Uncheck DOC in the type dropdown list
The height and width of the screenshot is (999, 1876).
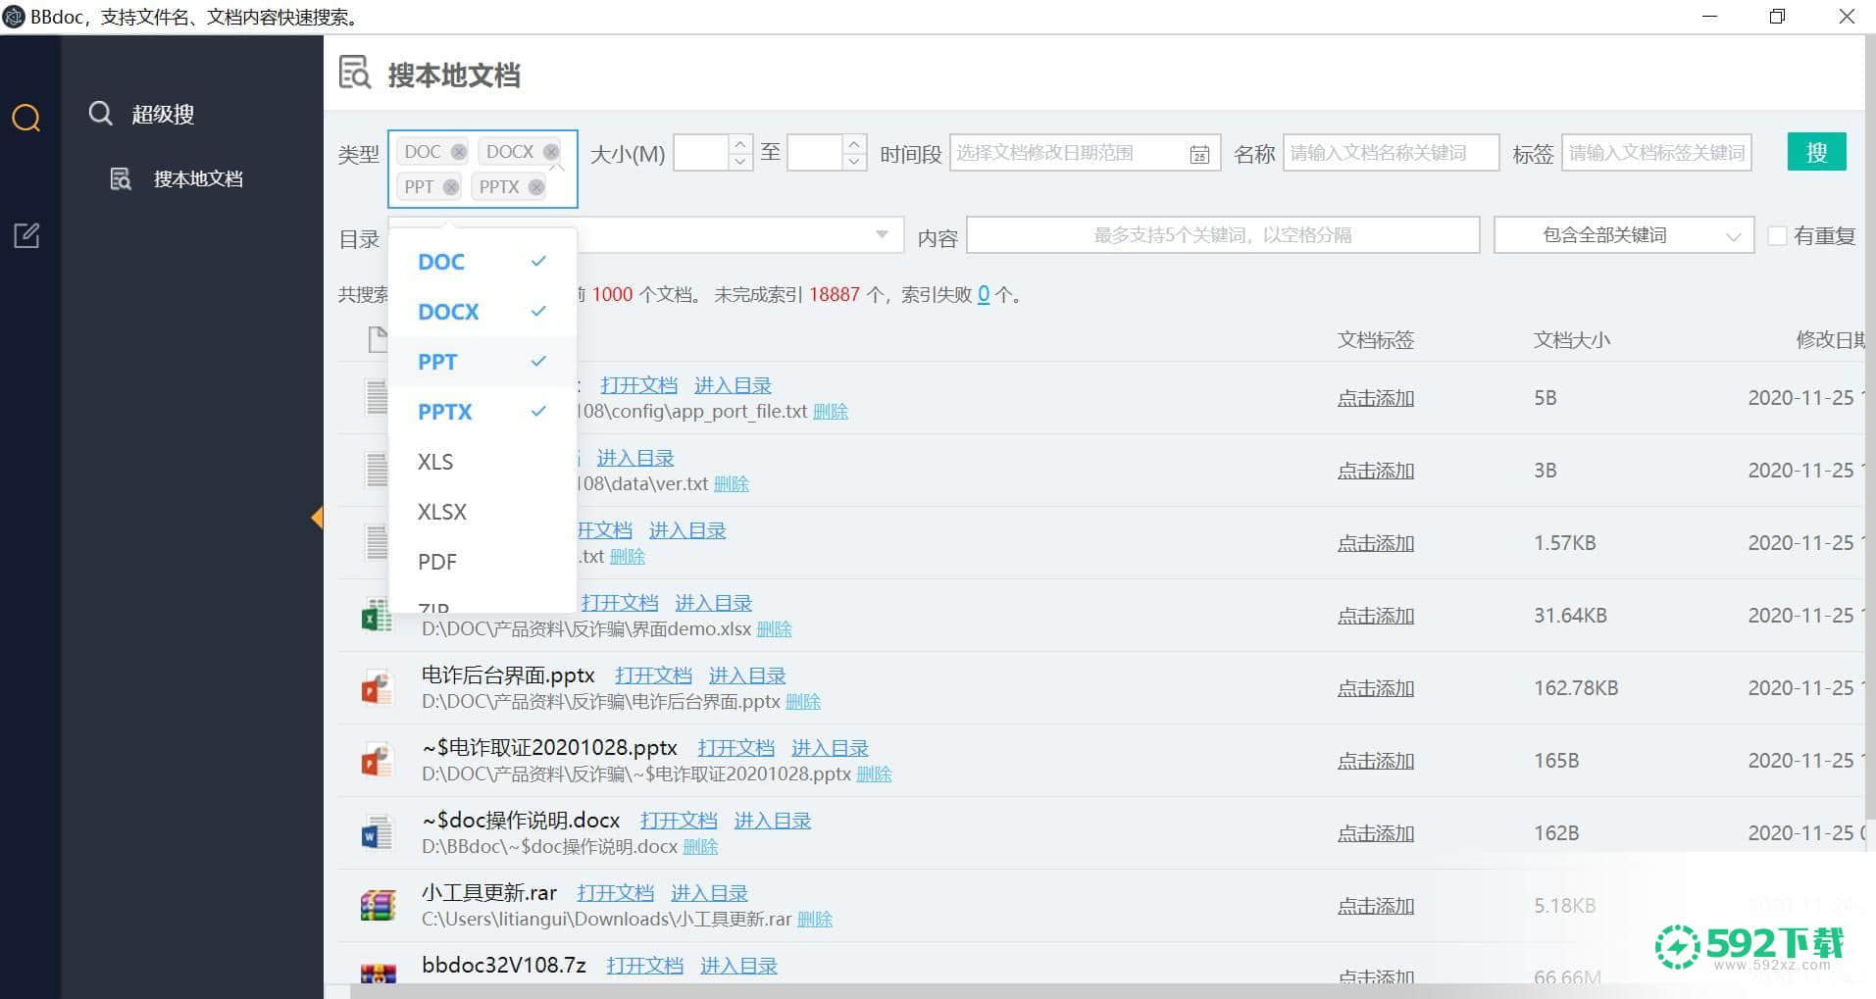tap(482, 262)
